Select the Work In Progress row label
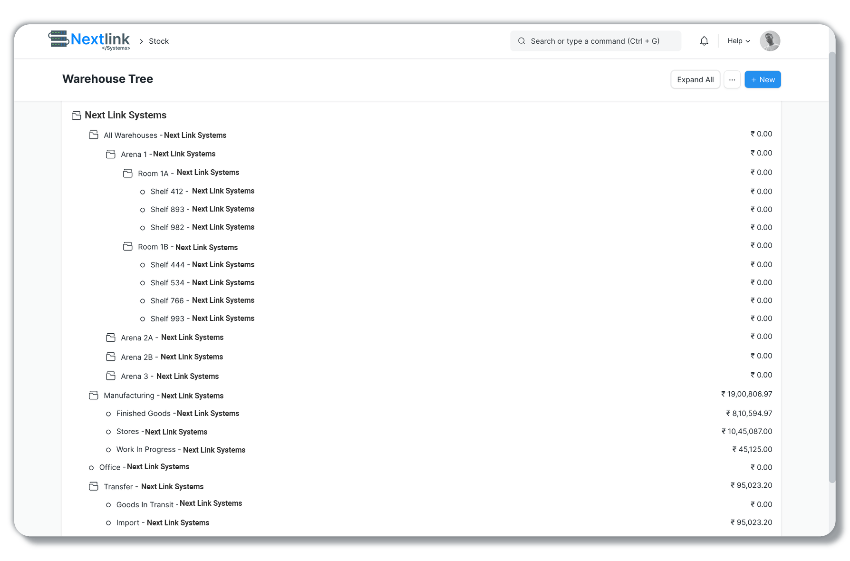This screenshot has height=561, width=850. point(181,450)
